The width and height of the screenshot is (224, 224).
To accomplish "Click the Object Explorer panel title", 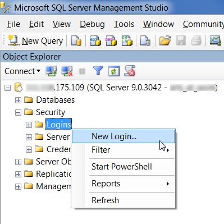I will point(32,57).
